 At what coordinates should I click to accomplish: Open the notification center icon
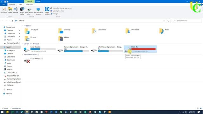(199, 112)
